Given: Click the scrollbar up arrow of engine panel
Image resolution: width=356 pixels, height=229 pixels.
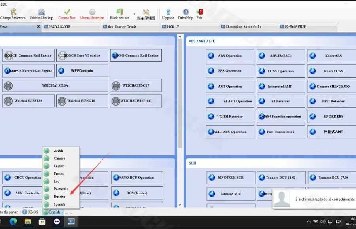Looking at the screenshot, I should tap(180, 36).
